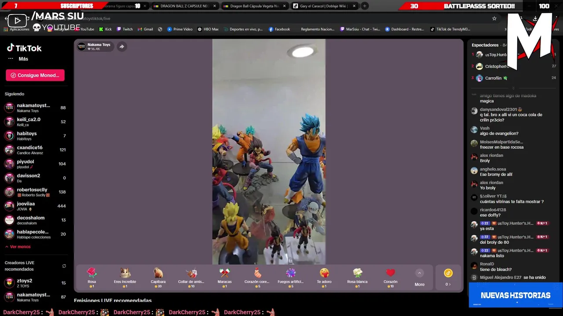The image size is (563, 316).
Task: Select danysandoval2301 chat username
Action: point(498,109)
